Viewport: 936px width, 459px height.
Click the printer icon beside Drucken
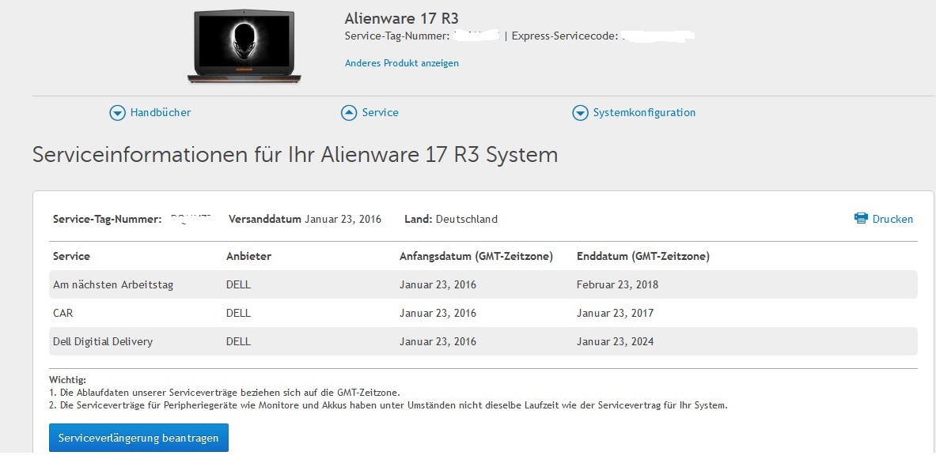coord(861,219)
